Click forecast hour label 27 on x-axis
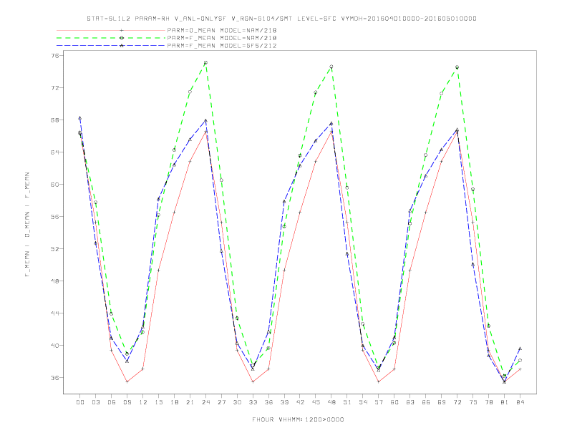Image resolution: width=567 pixels, height=438 pixels. [221, 402]
